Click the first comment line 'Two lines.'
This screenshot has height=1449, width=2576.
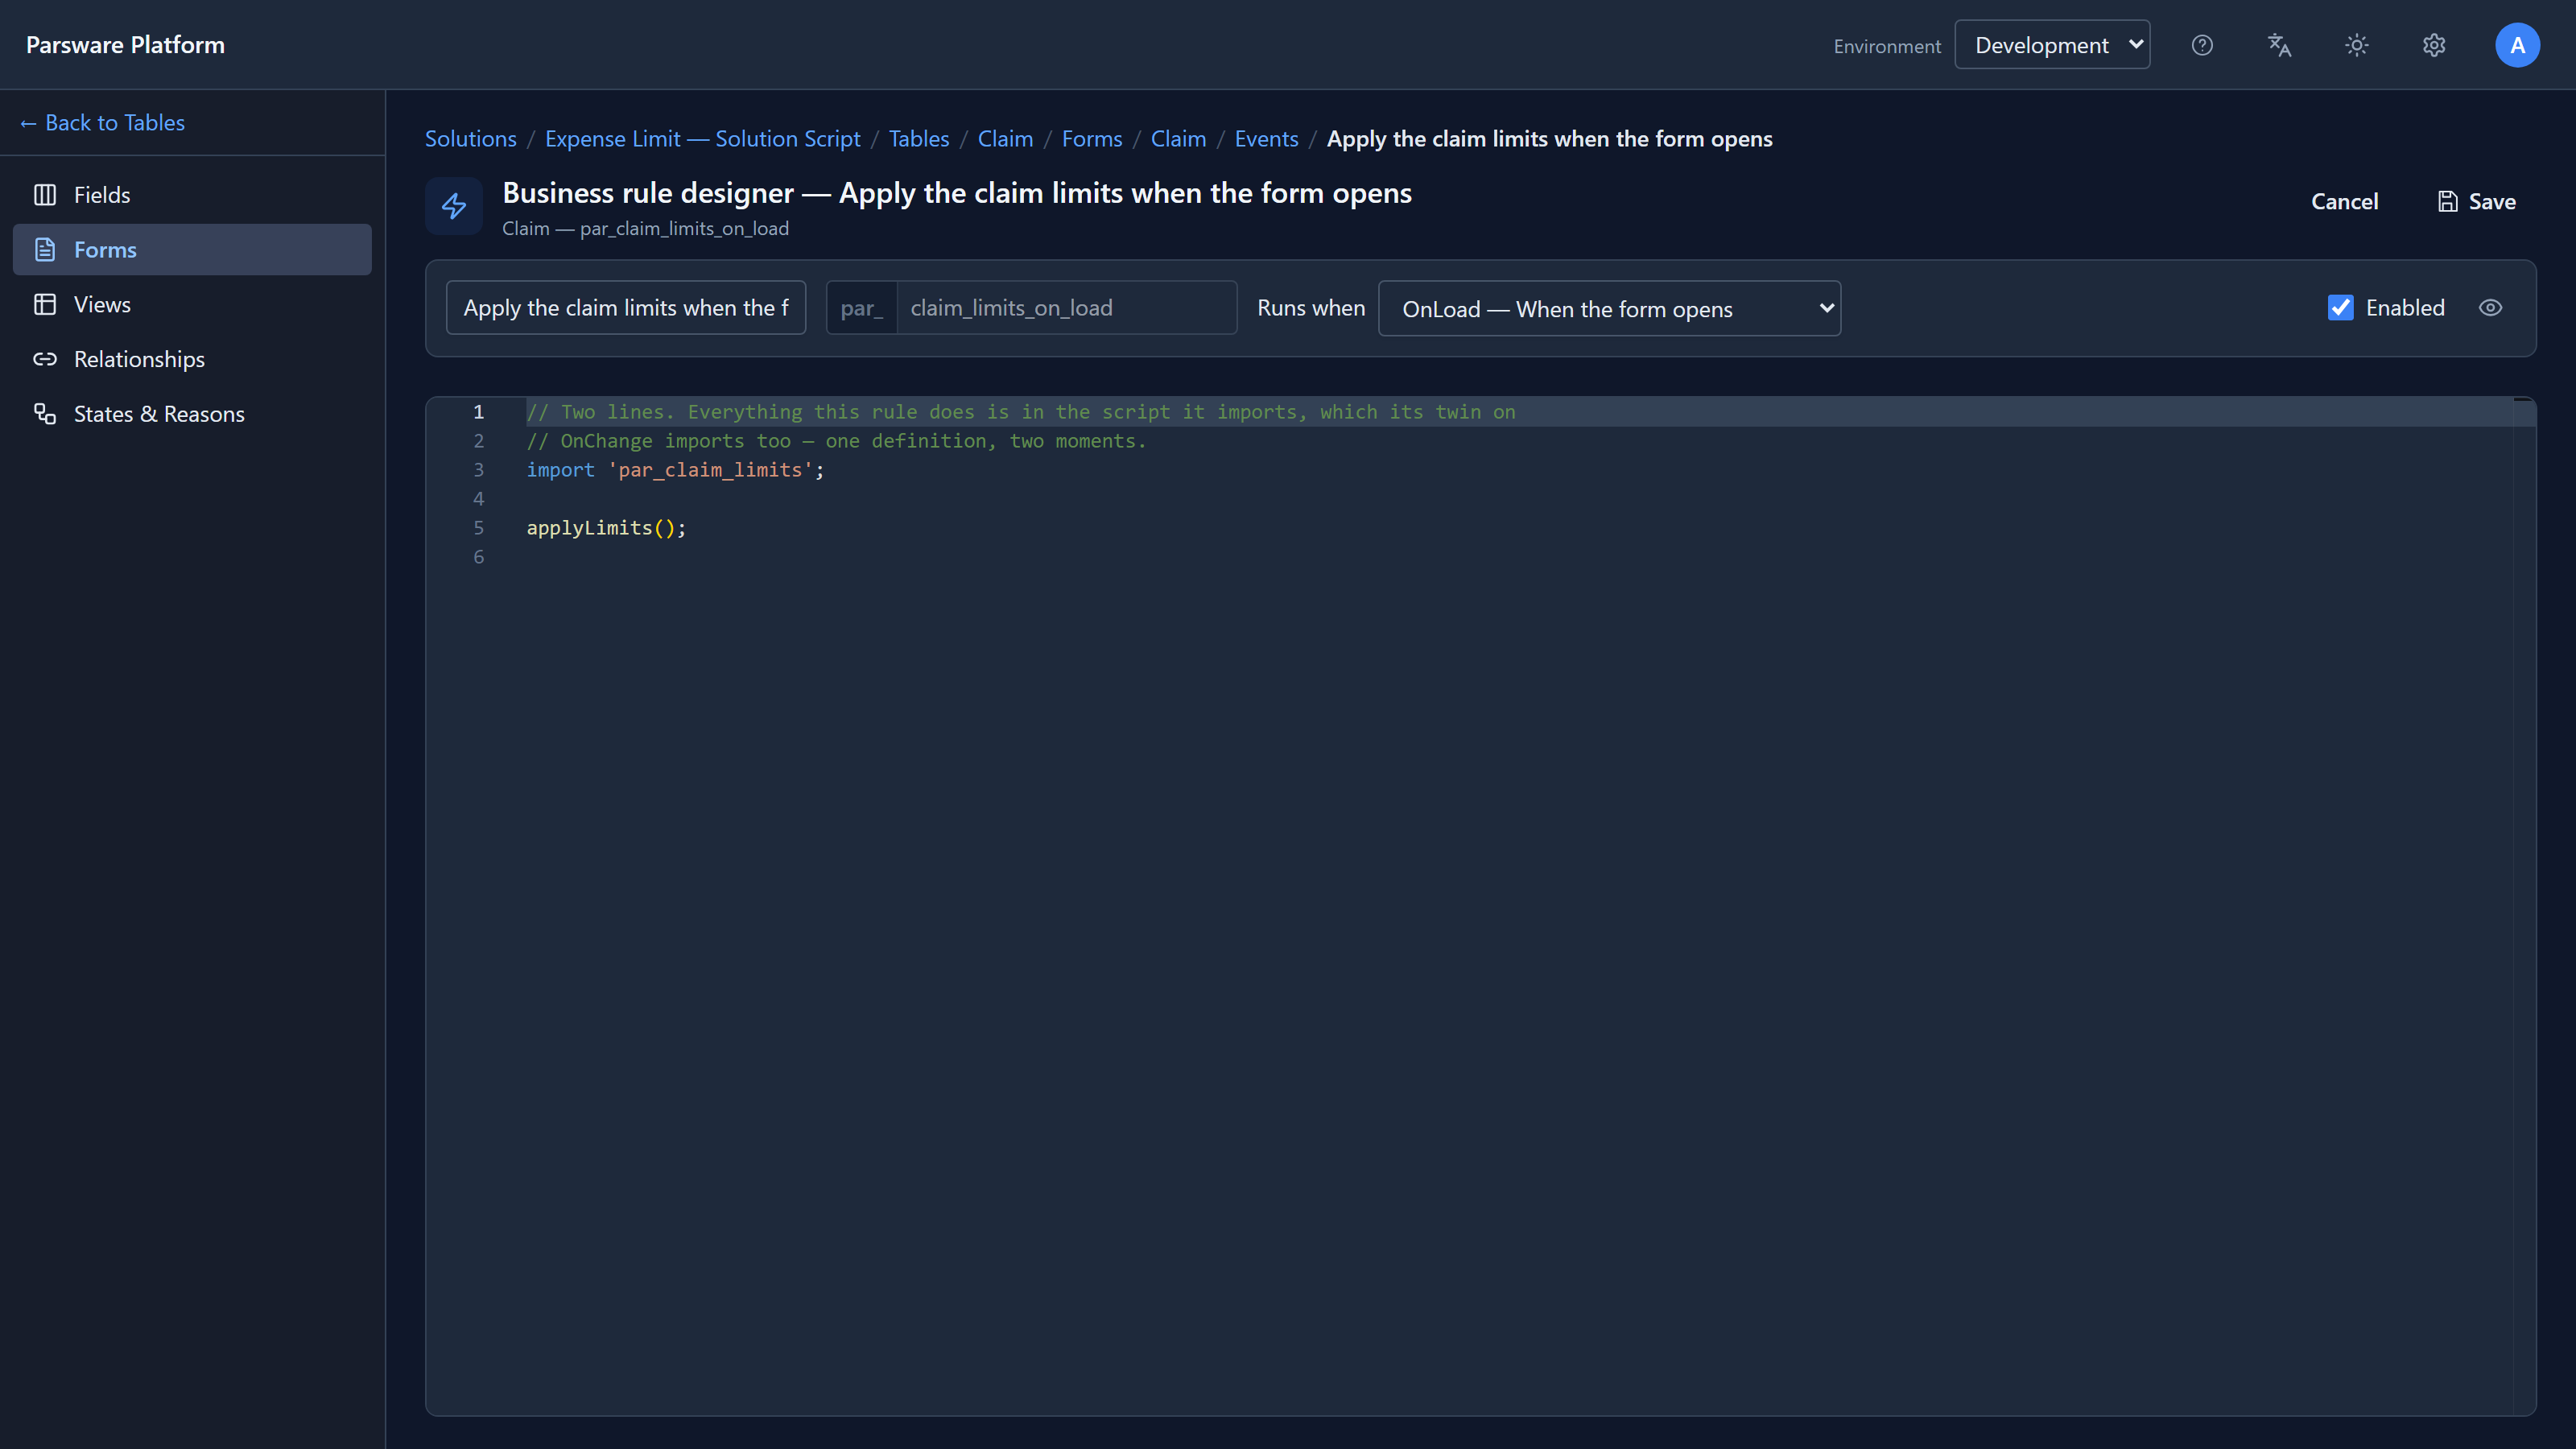coord(1021,412)
